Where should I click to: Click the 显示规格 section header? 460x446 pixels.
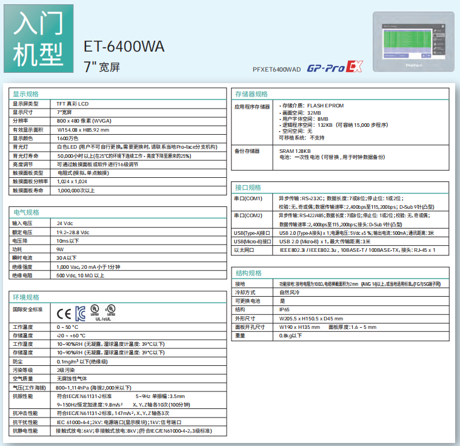[26, 94]
